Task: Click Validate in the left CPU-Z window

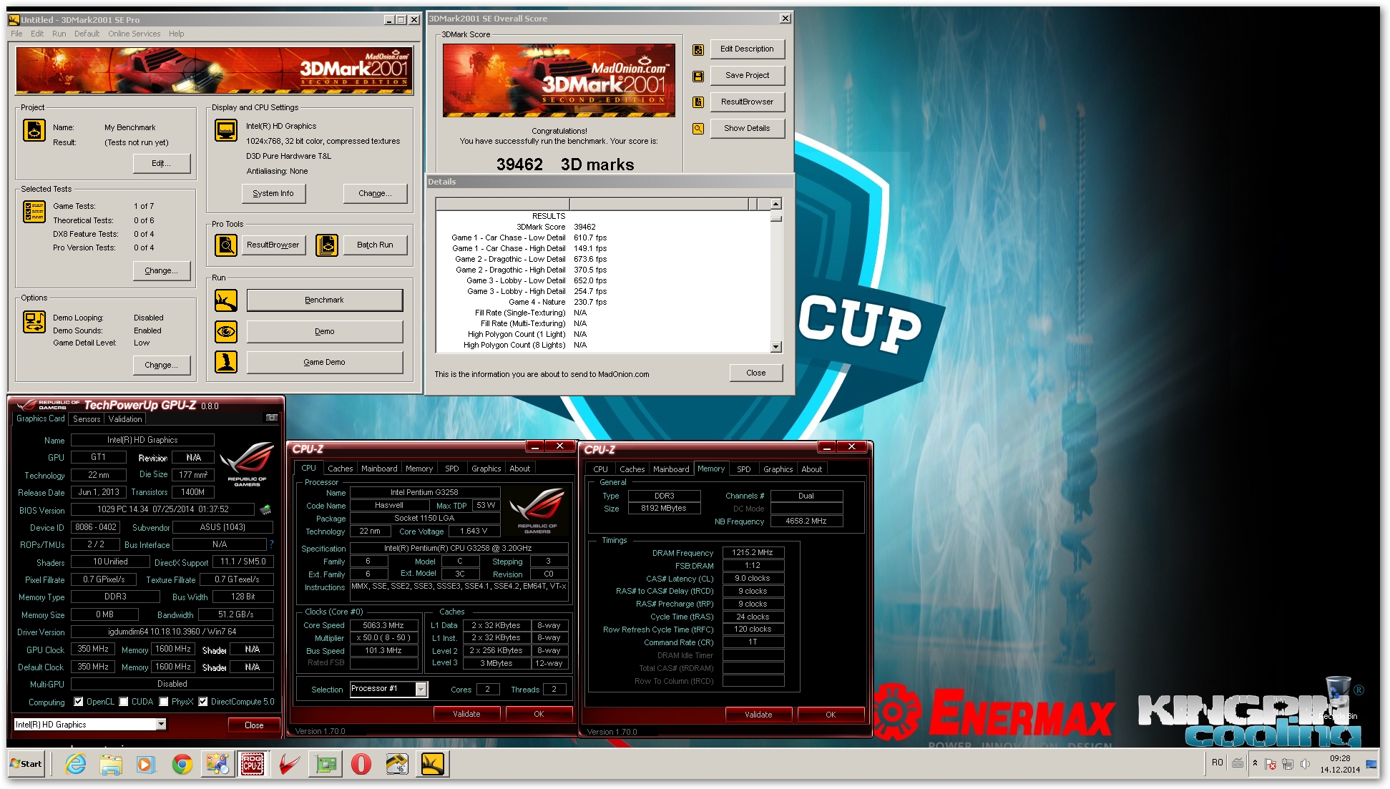Action: point(466,714)
